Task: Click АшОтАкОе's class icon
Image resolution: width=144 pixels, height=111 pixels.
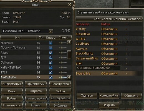Action: pyautogui.click(x=51, y=77)
